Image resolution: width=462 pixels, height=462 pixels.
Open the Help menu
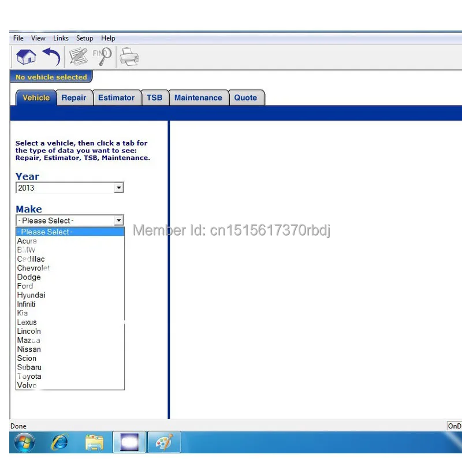(108, 38)
